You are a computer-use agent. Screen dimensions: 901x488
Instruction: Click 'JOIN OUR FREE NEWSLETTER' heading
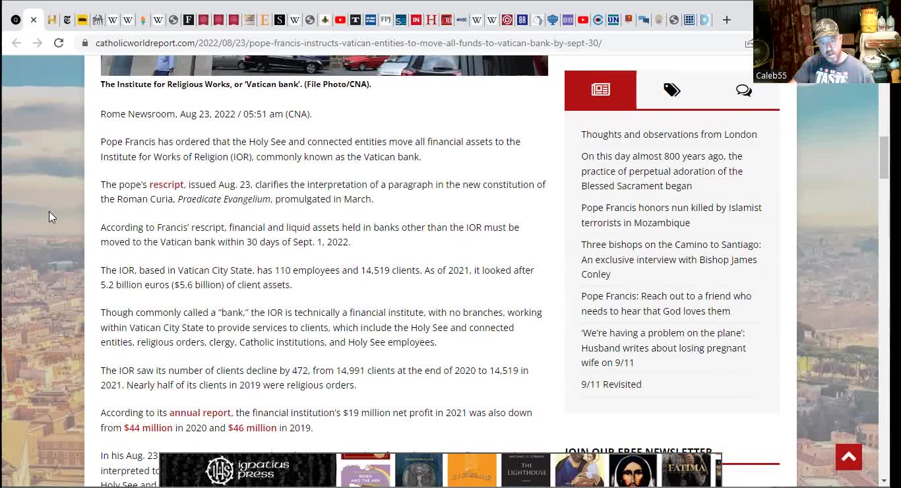coord(638,452)
